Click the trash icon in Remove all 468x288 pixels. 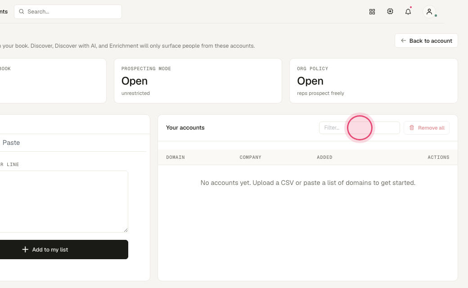[412, 128]
